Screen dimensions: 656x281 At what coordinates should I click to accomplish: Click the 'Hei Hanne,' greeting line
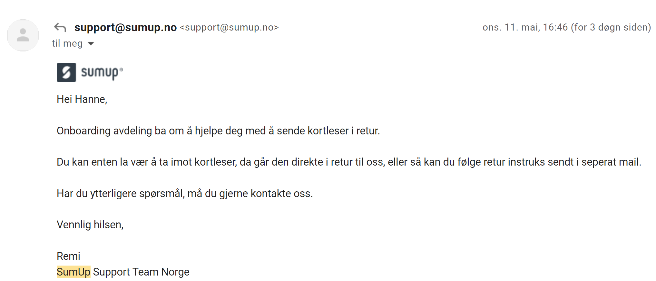click(82, 99)
